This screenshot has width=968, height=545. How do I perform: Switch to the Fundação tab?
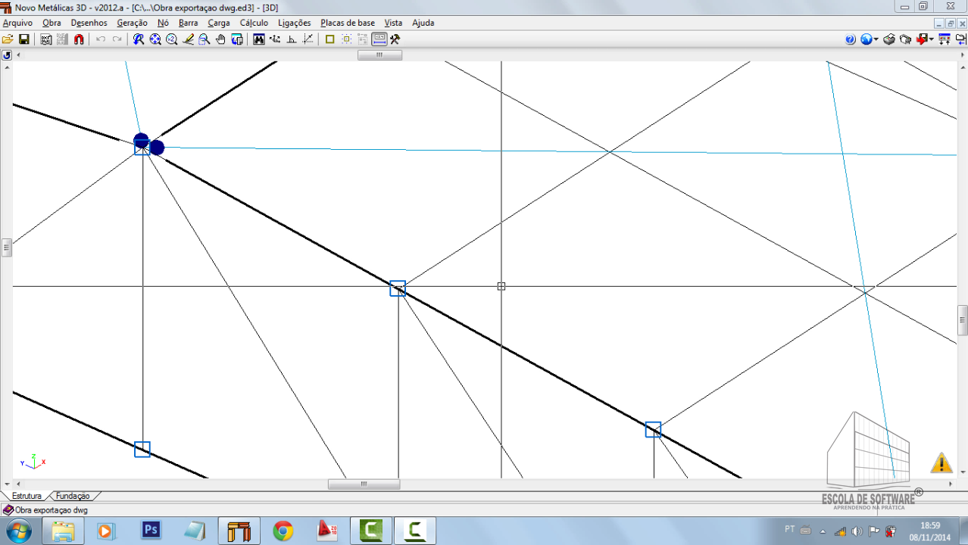[x=73, y=497]
